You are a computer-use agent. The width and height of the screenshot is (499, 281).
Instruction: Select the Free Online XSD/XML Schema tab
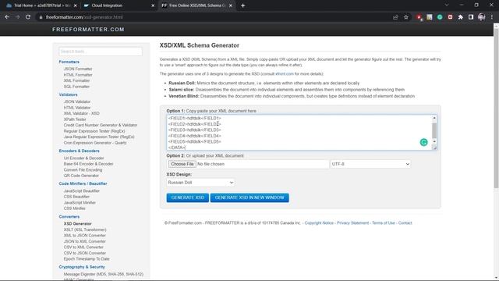click(x=196, y=5)
